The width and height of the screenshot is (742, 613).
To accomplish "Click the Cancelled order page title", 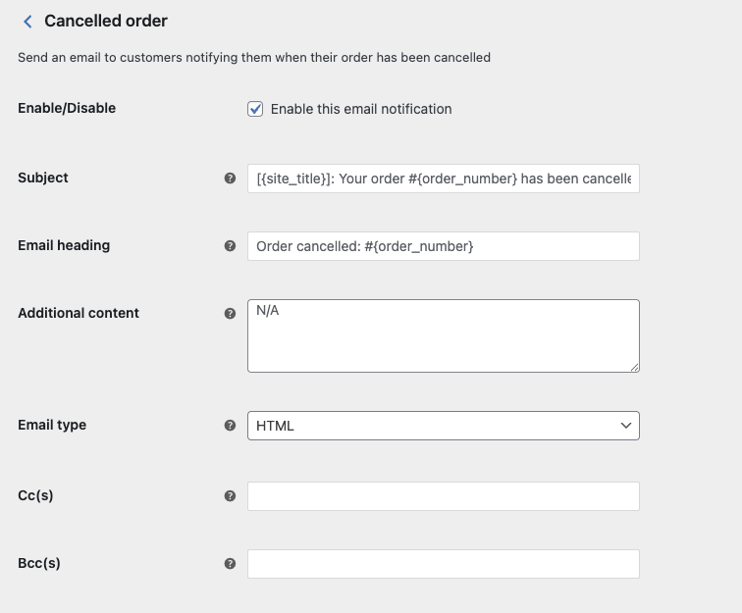I will [106, 21].
